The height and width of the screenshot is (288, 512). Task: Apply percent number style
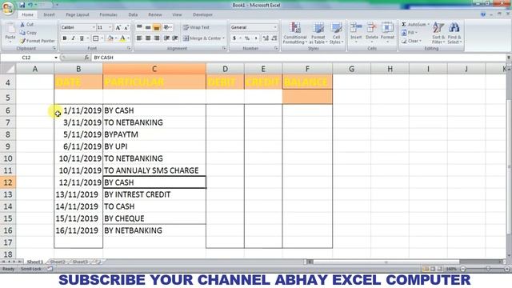247,38
